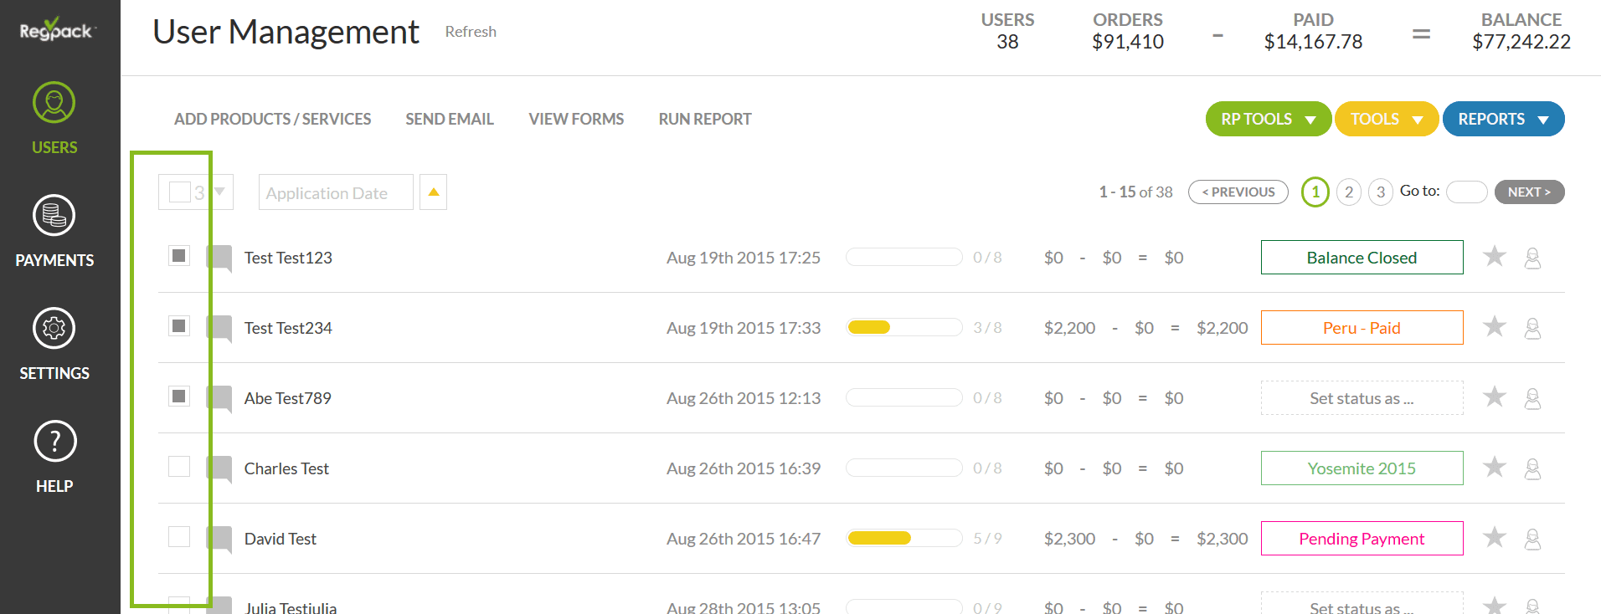Click the Go to page input field
The image size is (1601, 614).
pos(1466,192)
